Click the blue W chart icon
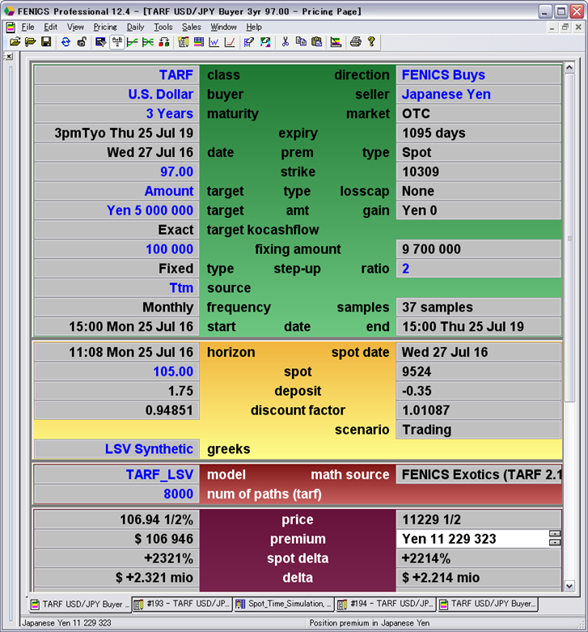Image resolution: width=588 pixels, height=632 pixels. [x=214, y=42]
